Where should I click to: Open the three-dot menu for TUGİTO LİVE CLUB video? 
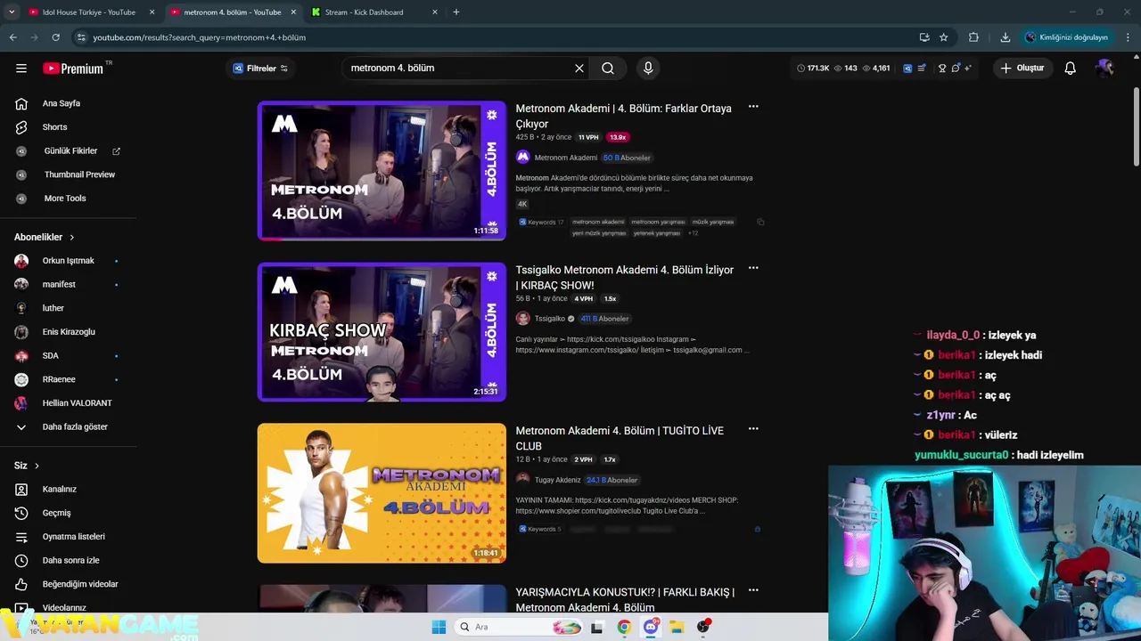click(753, 429)
